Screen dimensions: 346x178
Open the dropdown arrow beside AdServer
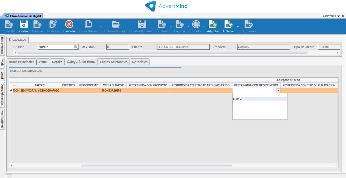pos(238,27)
